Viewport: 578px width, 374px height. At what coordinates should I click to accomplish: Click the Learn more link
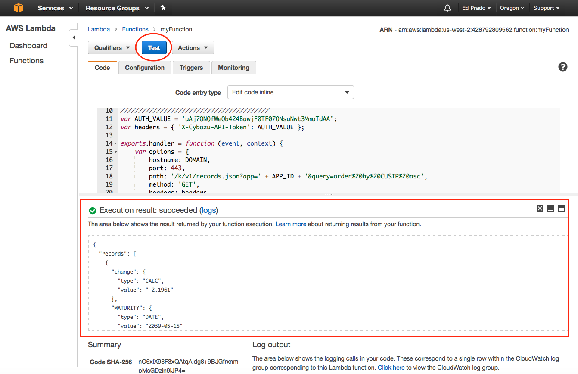(x=291, y=224)
